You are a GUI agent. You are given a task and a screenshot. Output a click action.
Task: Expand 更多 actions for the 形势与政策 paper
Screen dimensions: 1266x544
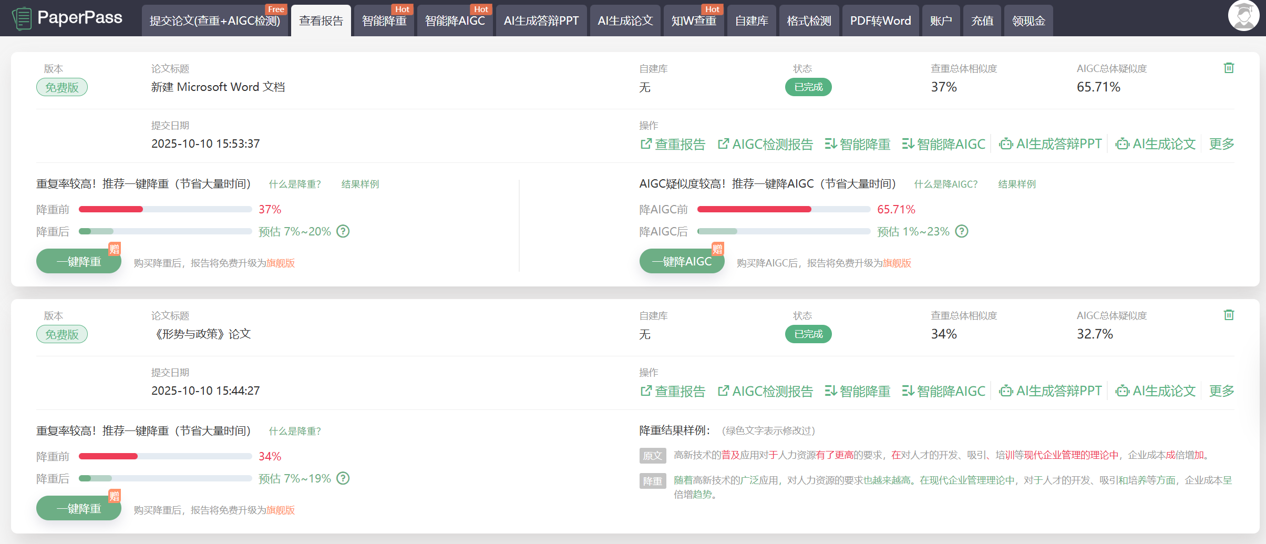[x=1221, y=391]
